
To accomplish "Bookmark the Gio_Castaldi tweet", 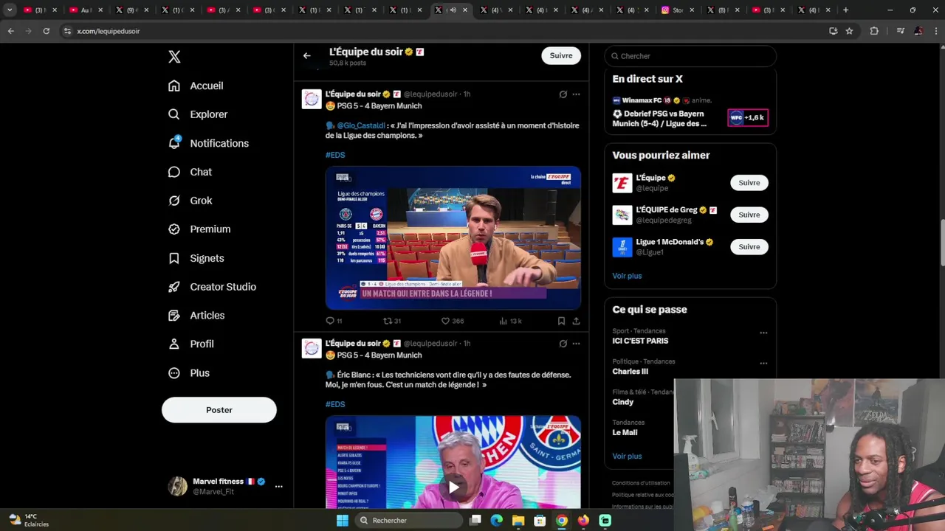I will [561, 321].
